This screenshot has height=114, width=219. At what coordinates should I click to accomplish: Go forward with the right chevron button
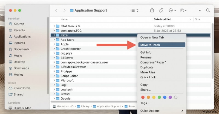64,10
